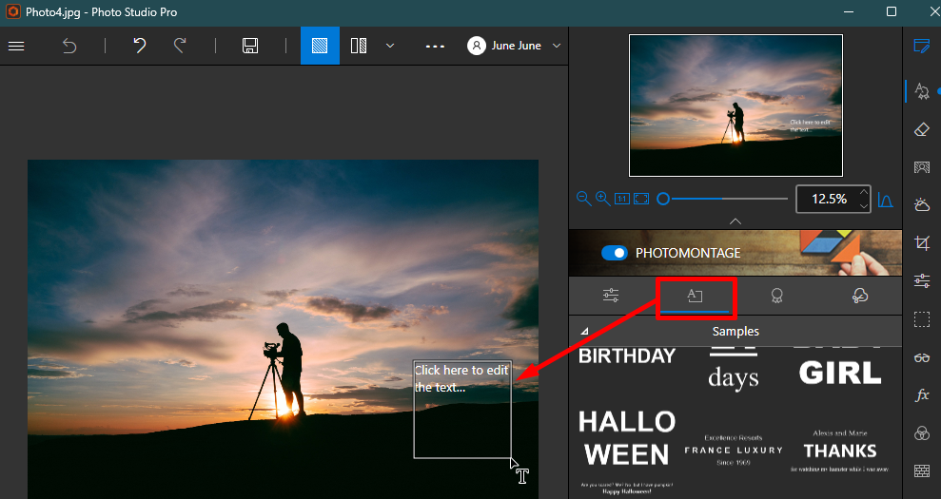941x499 pixels.
Task: Open the adjustments sliders tab
Action: [611, 295]
